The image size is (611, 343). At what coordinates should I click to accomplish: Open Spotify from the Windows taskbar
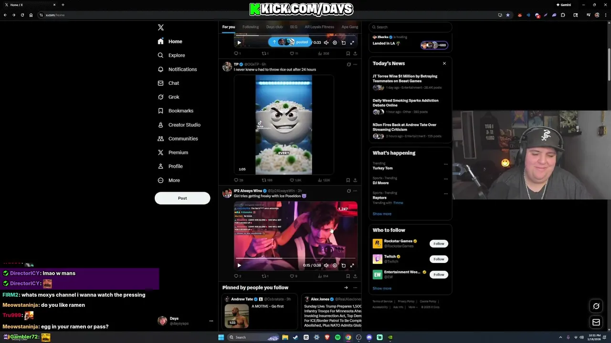(337, 337)
